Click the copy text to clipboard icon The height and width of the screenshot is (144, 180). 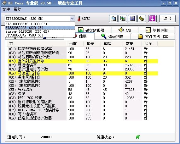(x=113, y=19)
